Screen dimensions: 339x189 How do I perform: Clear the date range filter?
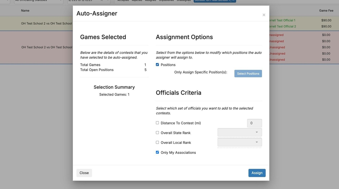102,1
